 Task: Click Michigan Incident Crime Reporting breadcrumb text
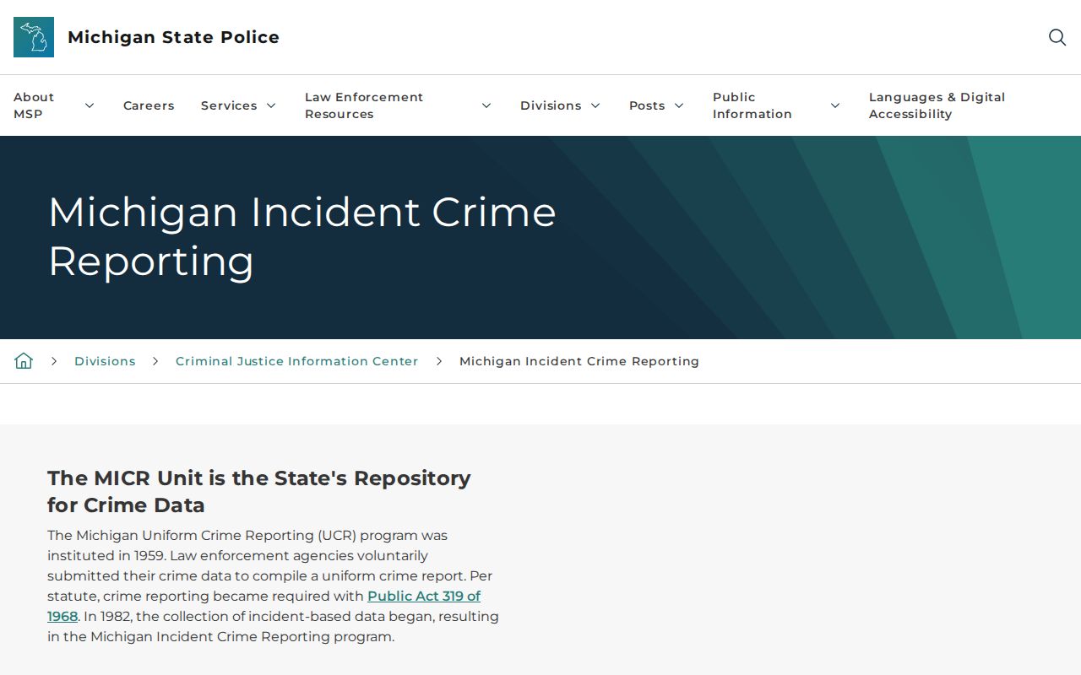(579, 361)
